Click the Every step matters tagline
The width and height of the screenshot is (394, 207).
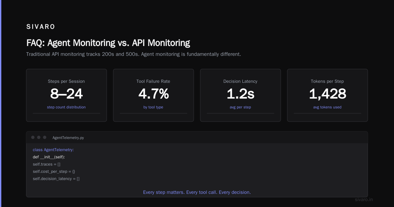[197, 192]
